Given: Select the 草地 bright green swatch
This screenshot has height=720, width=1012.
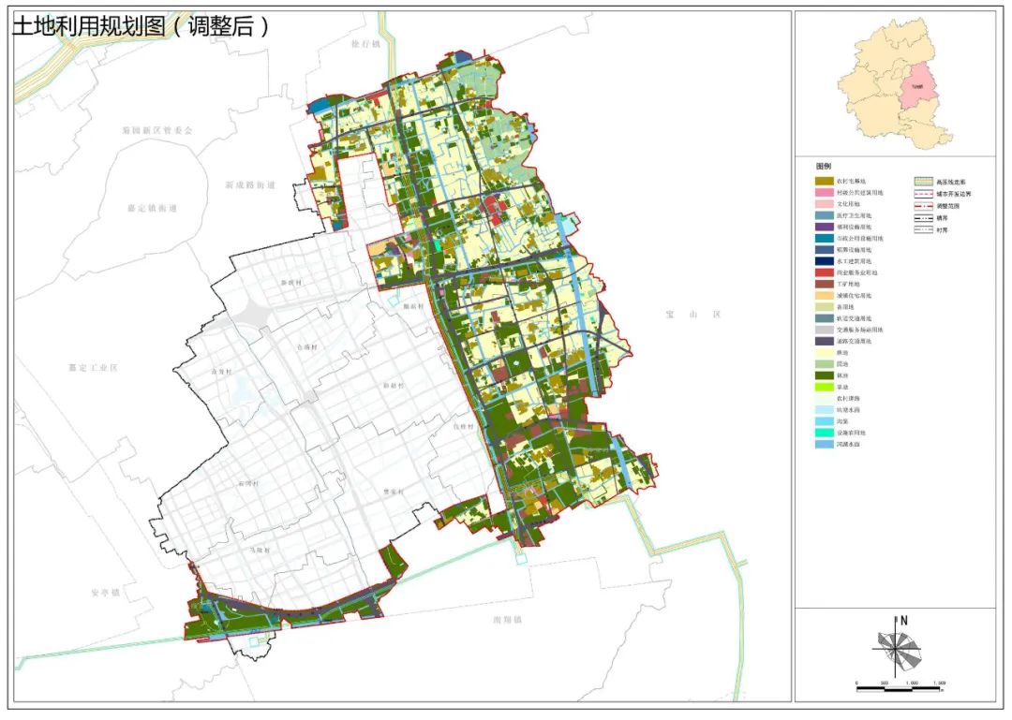Looking at the screenshot, I should point(826,387).
